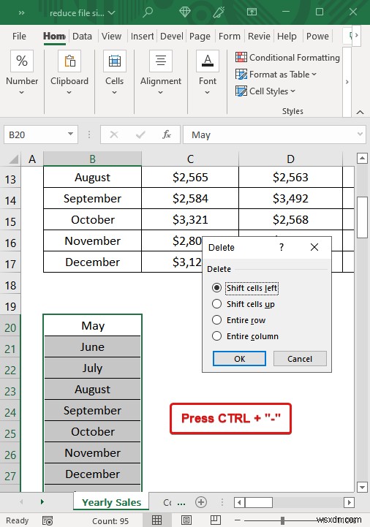
Task: Open the file name dropdown arrow
Action: (112, 12)
